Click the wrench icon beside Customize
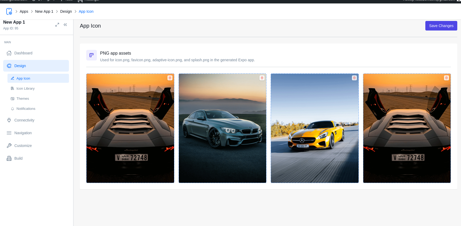 tap(9, 146)
